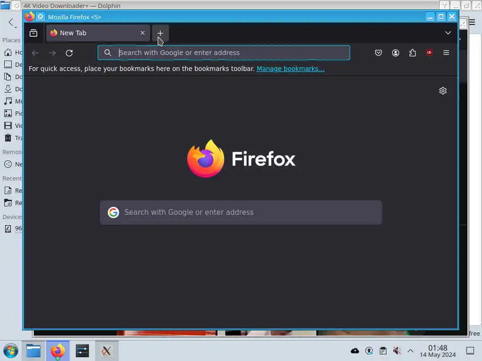Screen dimensions: 482x361
Task: Open Videos place in Dolphin sidebar
Action: click(12, 126)
